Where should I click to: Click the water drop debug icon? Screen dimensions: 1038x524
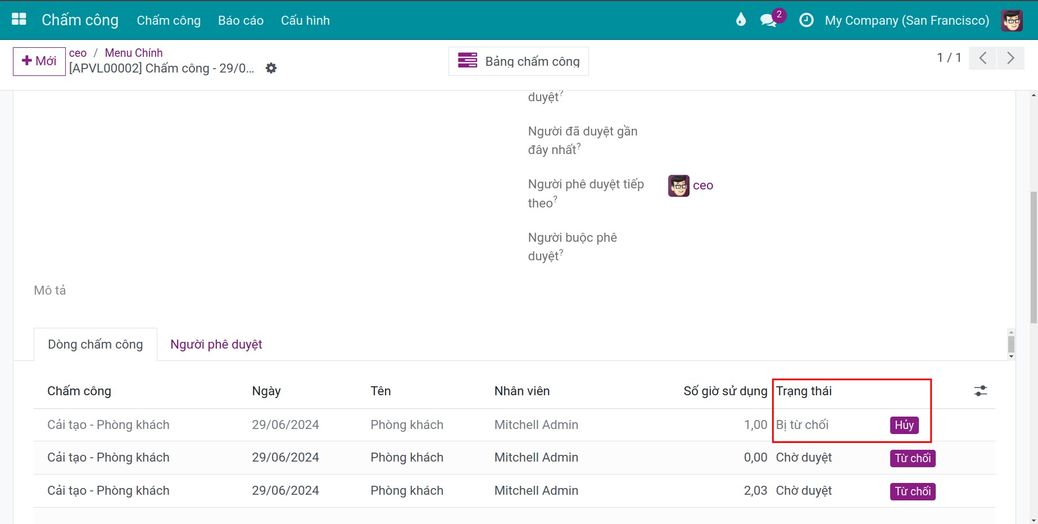pyautogui.click(x=741, y=20)
